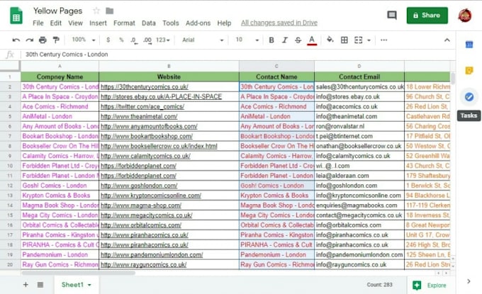Open the Help menu
Image resolution: width=482 pixels, height=294 pixels.
pyautogui.click(x=224, y=23)
